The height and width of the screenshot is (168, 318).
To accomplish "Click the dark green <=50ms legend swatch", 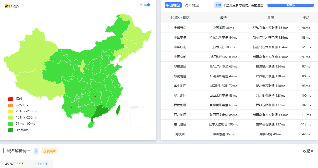I will [11, 130].
